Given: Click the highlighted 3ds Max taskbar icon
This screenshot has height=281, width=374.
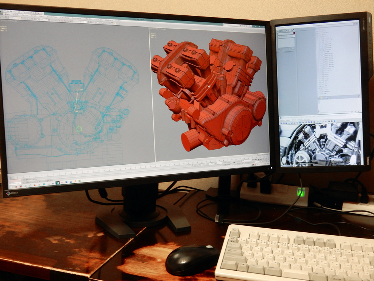Looking at the screenshot, I should [57, 183].
